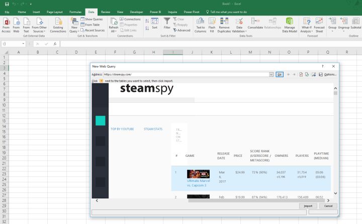Click the Stop page icon in web query
Image resolution: width=362 pixels, height=224 pixels.
click(301, 74)
